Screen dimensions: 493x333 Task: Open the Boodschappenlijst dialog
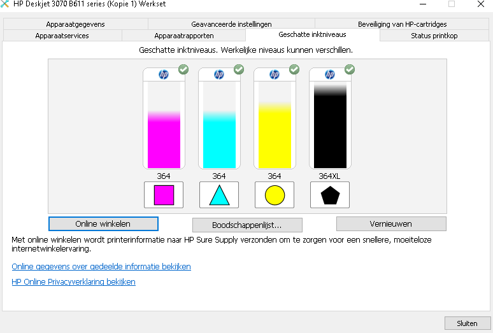[x=247, y=225]
